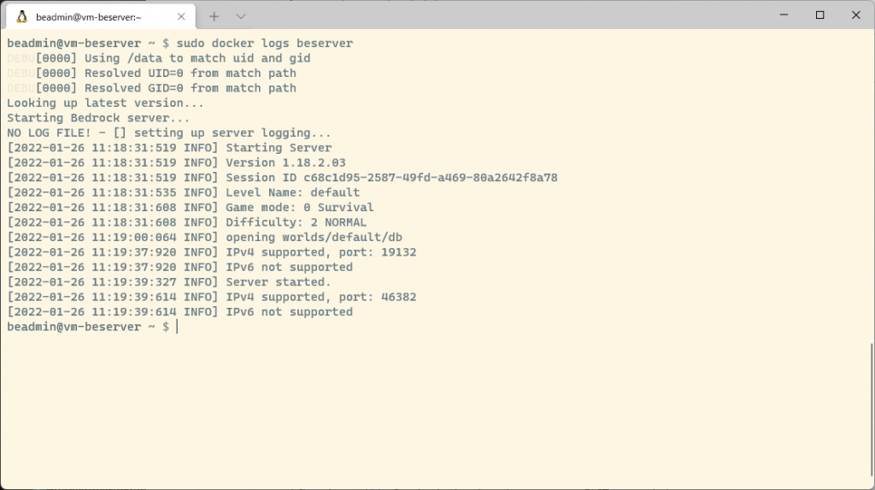Click 'Resolved GID=0 from match path' line
Image resolution: width=875 pixels, height=490 pixels.
click(151, 88)
